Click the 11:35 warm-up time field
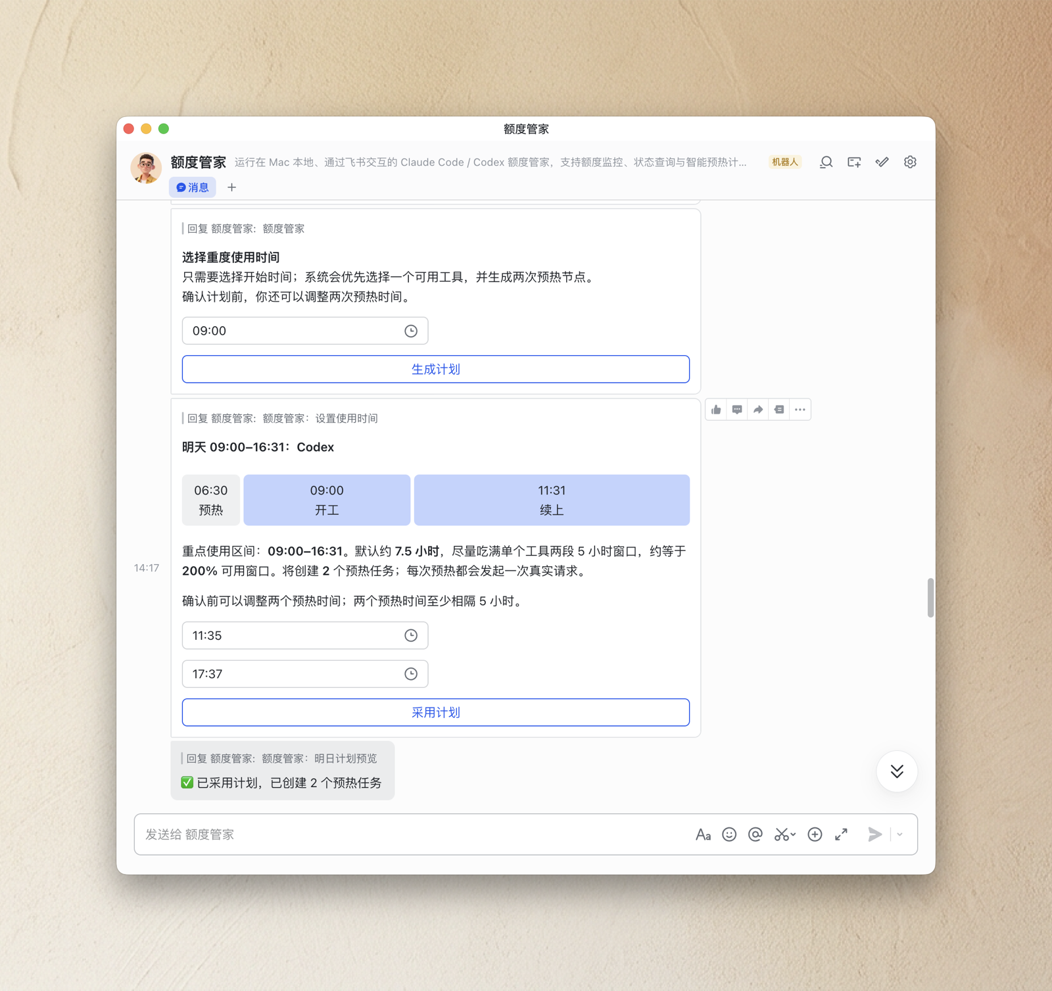1052x991 pixels. (305, 635)
